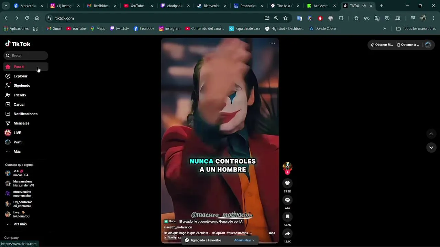
Task: Mute the TikTok tab audio icon
Action: (364, 6)
